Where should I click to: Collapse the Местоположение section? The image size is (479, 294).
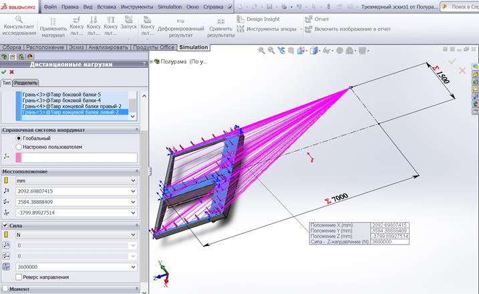pyautogui.click(x=136, y=171)
